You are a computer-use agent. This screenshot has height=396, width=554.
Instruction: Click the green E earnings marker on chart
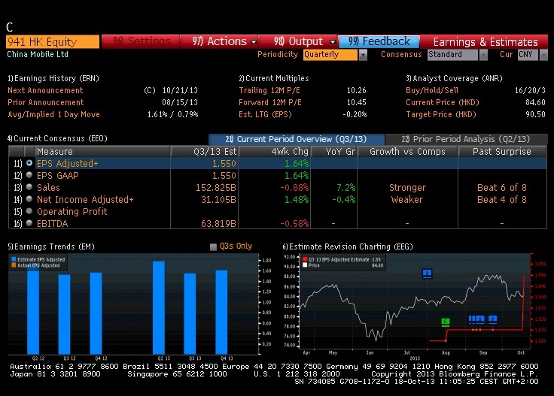coord(445,322)
